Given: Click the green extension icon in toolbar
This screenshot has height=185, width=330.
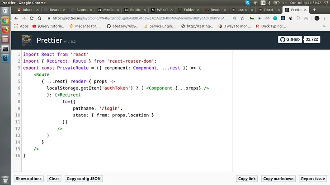Looking at the screenshot, I should [x=252, y=18].
